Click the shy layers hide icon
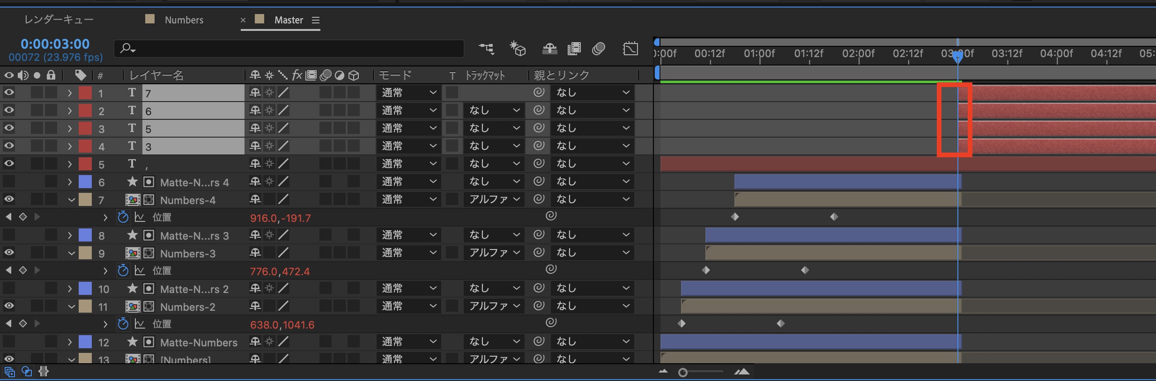 549,48
